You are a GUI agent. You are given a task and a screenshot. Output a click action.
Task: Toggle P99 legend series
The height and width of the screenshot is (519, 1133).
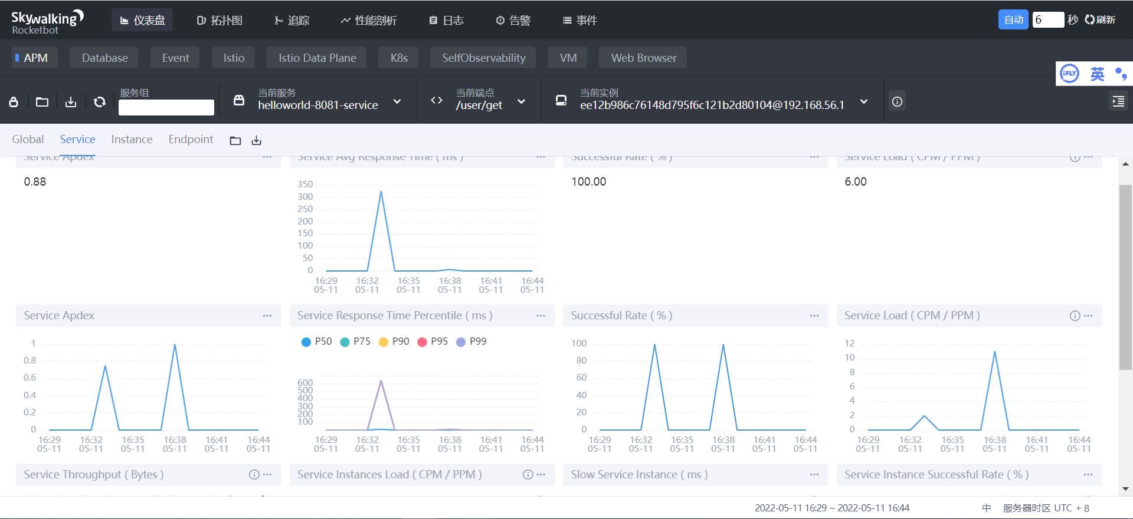coord(471,342)
